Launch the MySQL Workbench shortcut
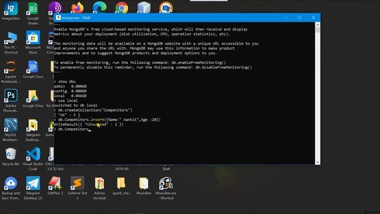 (x=11, y=130)
